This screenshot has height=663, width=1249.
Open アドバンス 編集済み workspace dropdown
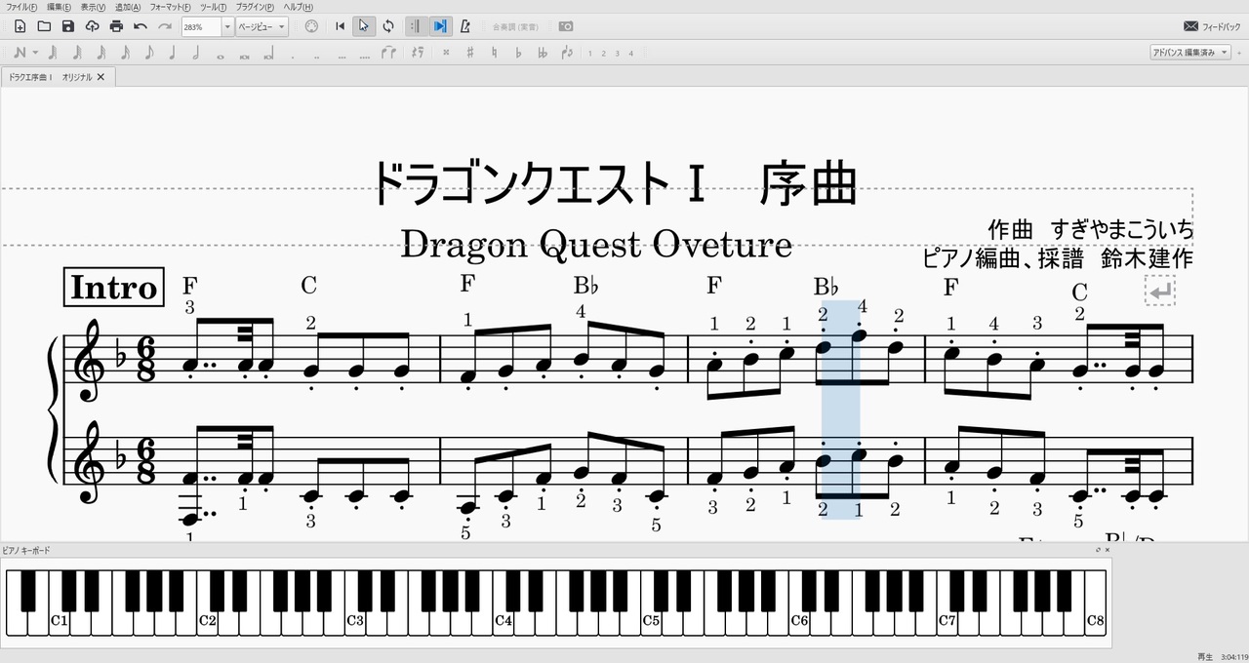(x=1189, y=53)
